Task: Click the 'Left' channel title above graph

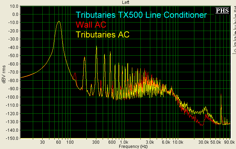Action: [x=126, y=2]
